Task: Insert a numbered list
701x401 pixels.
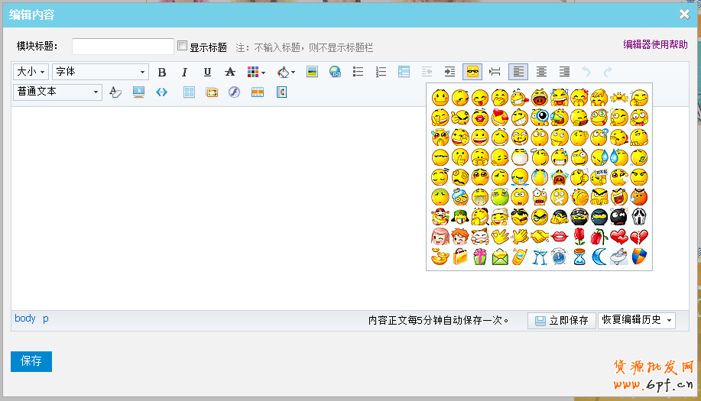Action: pos(381,72)
